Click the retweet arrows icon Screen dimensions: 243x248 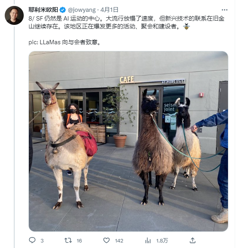pos(68,240)
